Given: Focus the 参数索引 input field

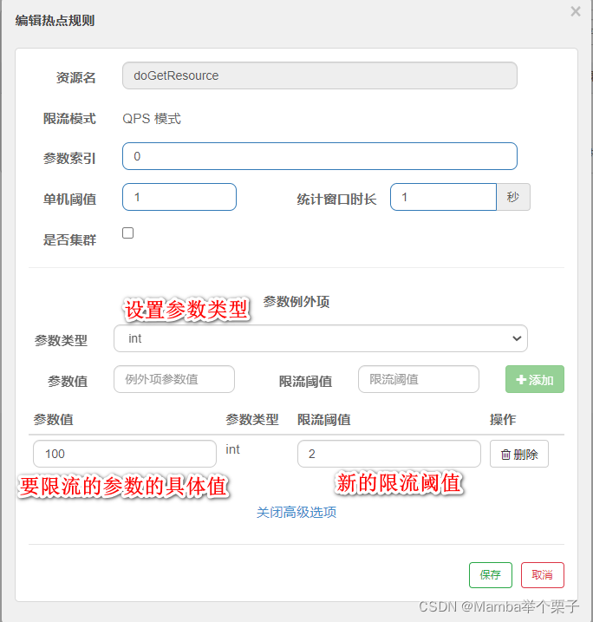Looking at the screenshot, I should [x=320, y=156].
